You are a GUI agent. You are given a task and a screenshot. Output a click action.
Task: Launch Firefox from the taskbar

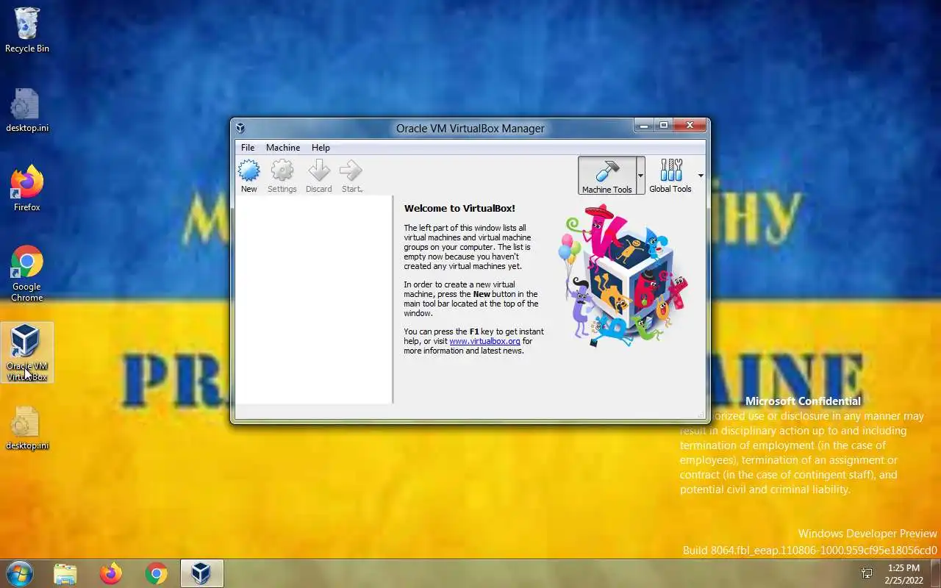[111, 573]
